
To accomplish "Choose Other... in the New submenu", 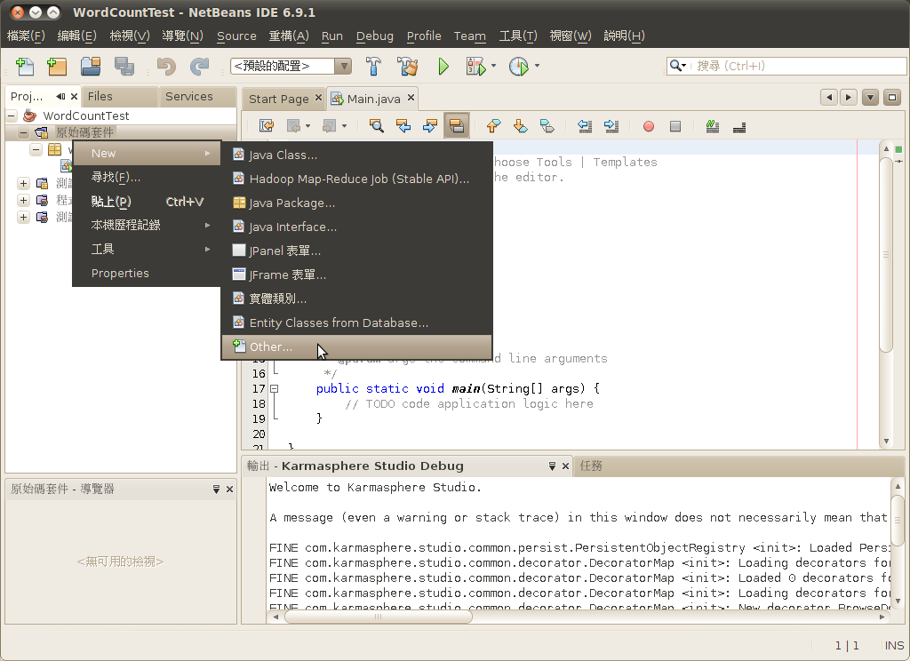I will (356, 347).
